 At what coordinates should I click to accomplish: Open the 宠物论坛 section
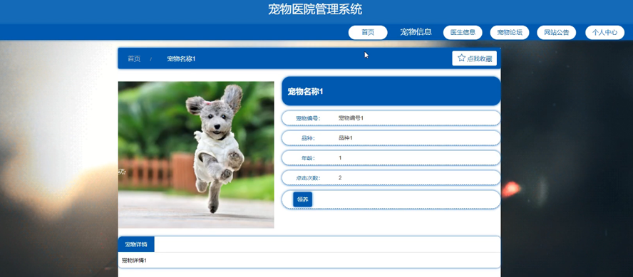[x=510, y=33]
